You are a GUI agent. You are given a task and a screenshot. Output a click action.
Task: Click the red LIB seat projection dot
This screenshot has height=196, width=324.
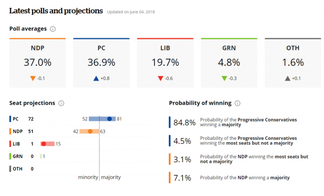click(x=43, y=144)
